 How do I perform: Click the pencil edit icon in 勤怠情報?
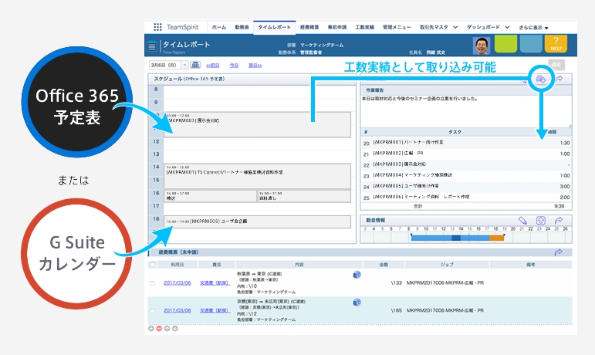point(522,221)
